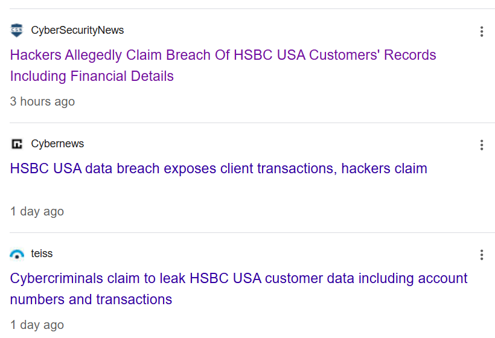Open more options for the CyberSecurityNews result

(x=482, y=31)
